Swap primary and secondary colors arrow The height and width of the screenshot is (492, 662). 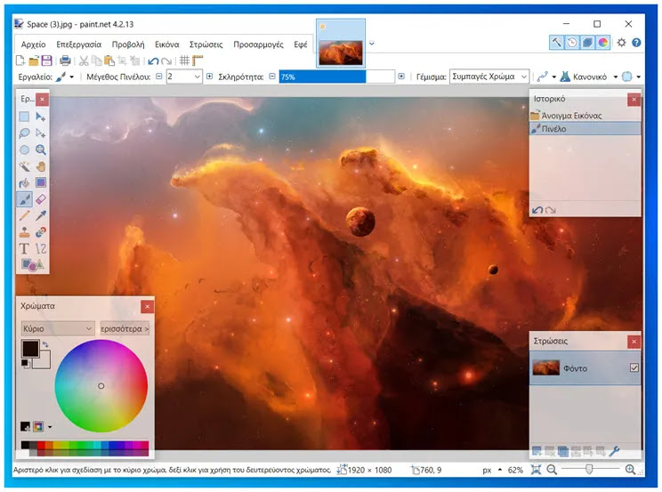45,344
